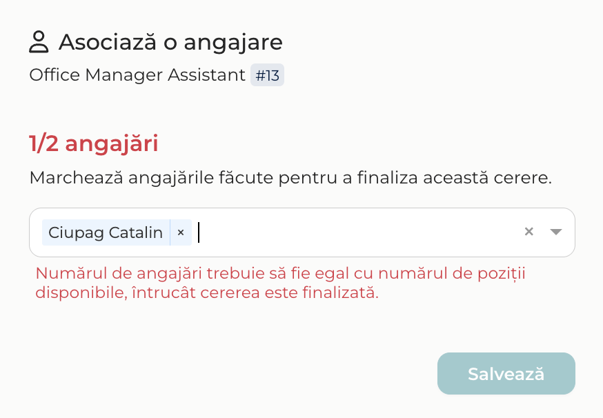Show employee options with the triangle indicator
603x418 pixels.
click(555, 232)
